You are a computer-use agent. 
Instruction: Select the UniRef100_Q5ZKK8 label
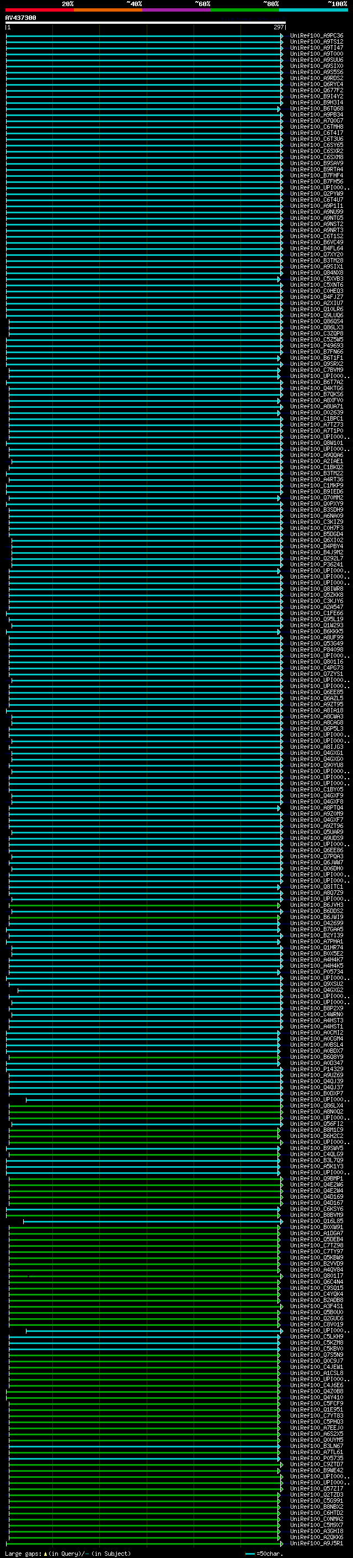click(x=317, y=595)
